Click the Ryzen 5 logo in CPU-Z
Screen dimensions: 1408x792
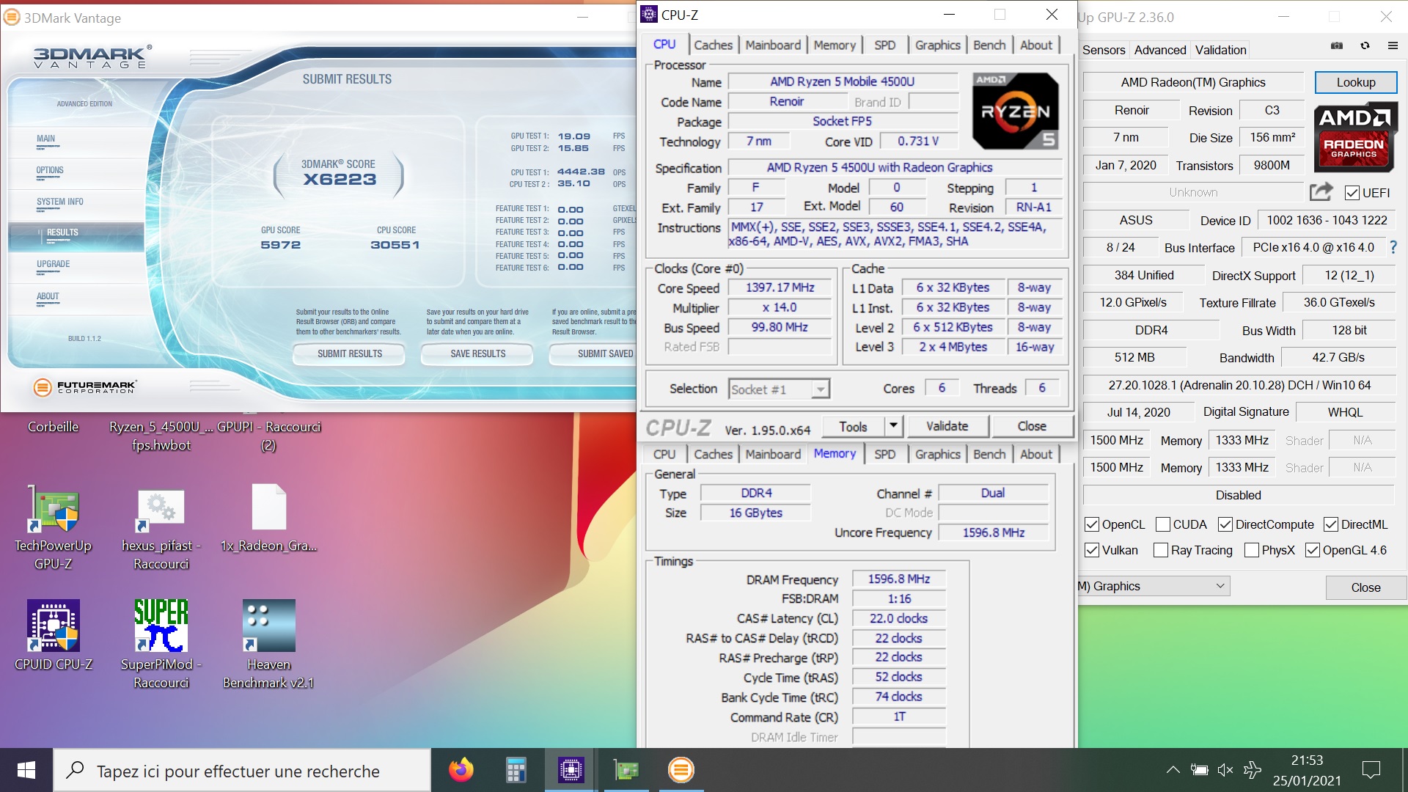pos(1015,111)
